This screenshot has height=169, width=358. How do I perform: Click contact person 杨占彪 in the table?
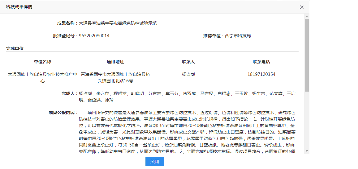coord(188,74)
